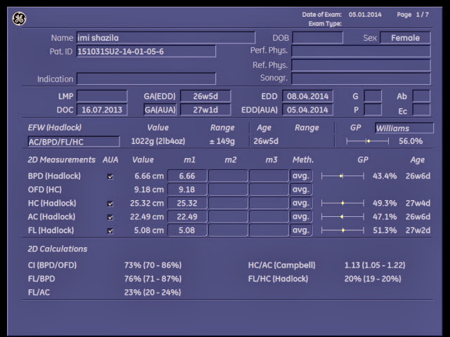Screen dimensions: 450x337
Task: Click the EDD(AUA) field 05.04.2014
Action: click(x=308, y=110)
